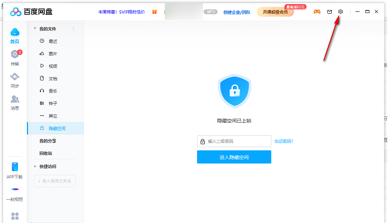Focus the 输入二级密码 password field
388x223 pixels.
pyautogui.click(x=234, y=141)
